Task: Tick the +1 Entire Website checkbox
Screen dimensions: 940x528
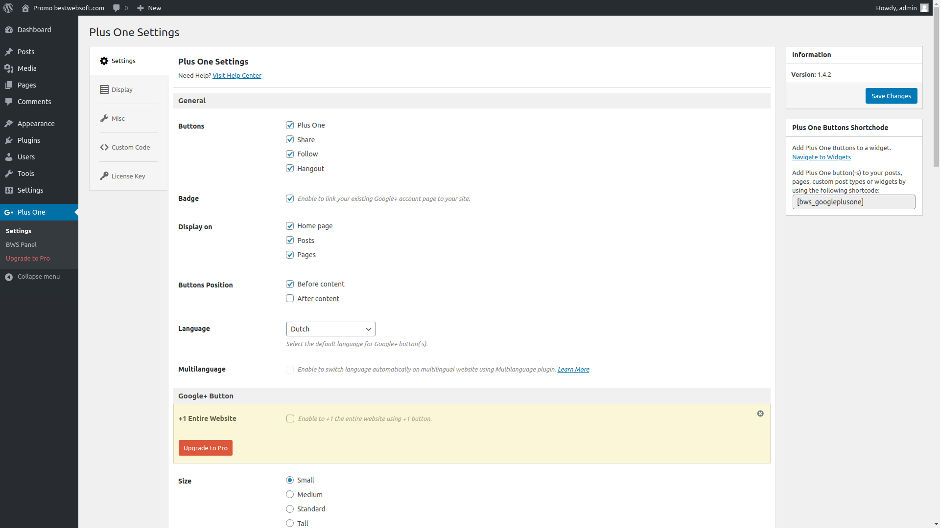Action: (x=290, y=418)
